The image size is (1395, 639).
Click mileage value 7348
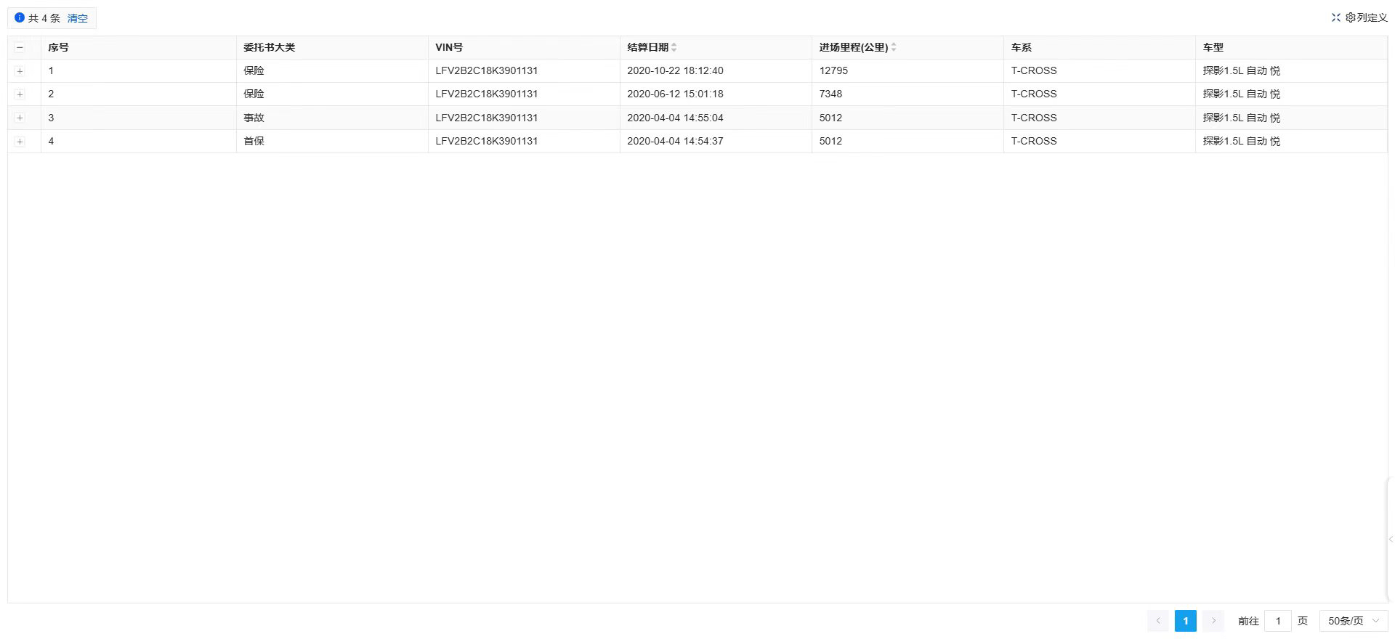click(830, 94)
